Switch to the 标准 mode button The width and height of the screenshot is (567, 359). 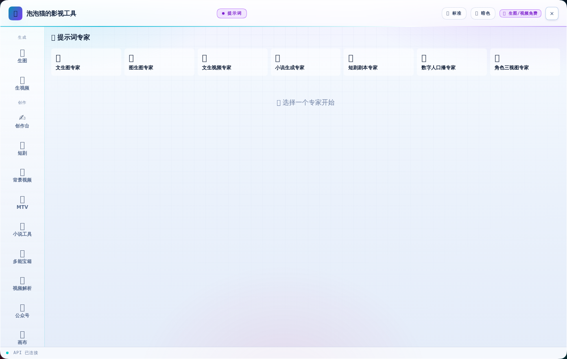[x=454, y=13]
